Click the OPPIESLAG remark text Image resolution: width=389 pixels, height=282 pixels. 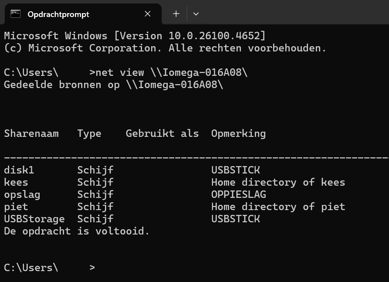pyautogui.click(x=239, y=194)
